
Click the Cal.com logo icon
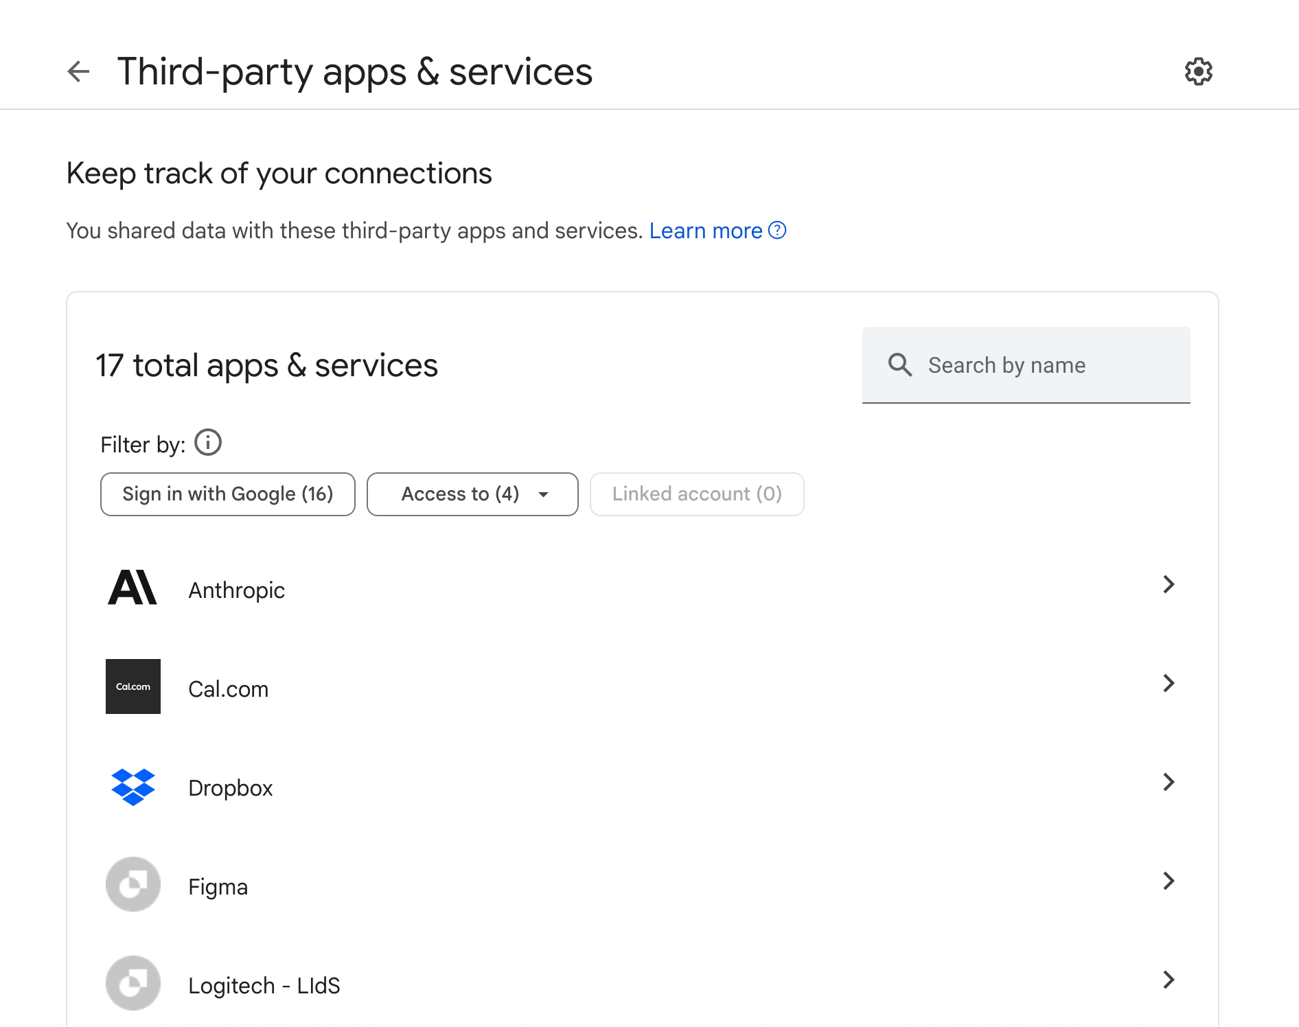[x=133, y=686]
